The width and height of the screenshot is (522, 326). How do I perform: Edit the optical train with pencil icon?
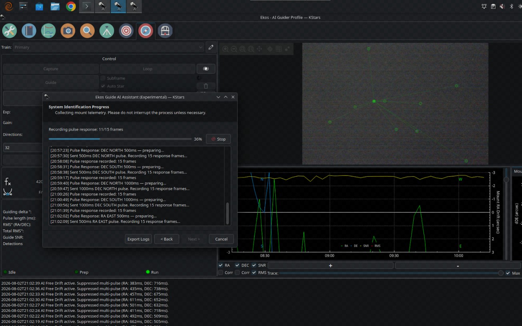click(x=211, y=47)
